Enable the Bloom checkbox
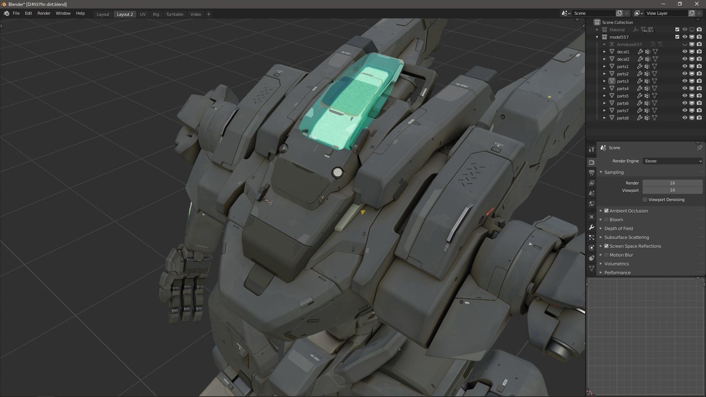 (x=606, y=219)
